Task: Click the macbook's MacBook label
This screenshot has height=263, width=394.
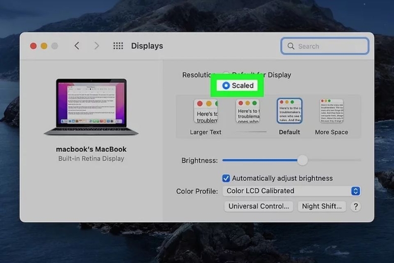Action: [91, 149]
